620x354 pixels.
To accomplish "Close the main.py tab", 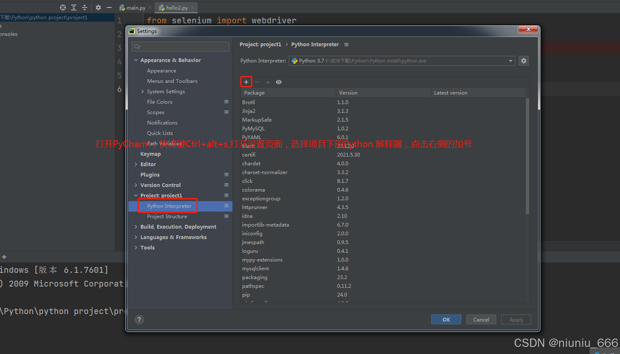I will [x=150, y=8].
